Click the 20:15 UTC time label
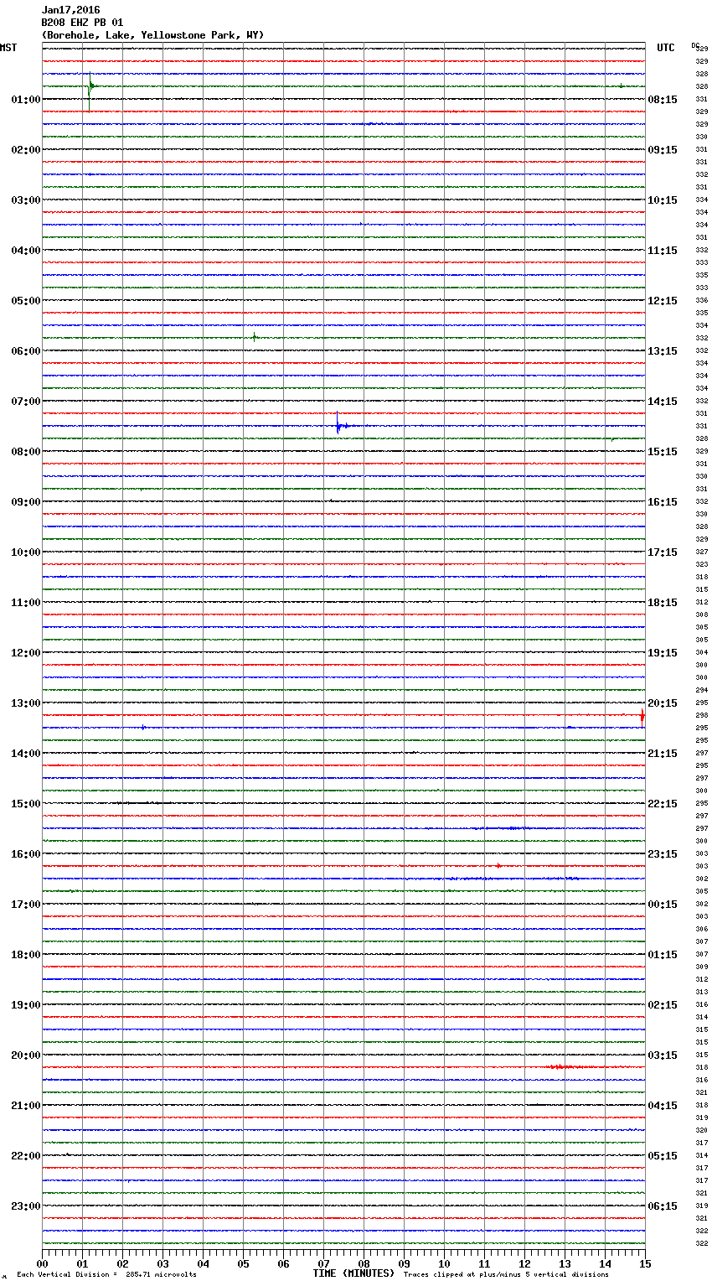The width and height of the screenshot is (712, 1286). (x=663, y=703)
